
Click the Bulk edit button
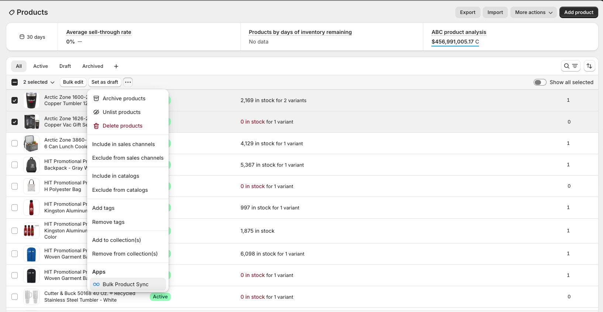73,82
